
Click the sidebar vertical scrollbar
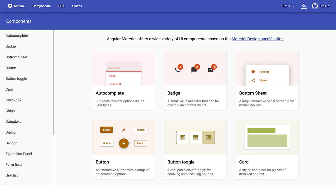tap(53, 83)
